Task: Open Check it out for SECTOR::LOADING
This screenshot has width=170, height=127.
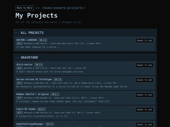Action: click(144, 40)
